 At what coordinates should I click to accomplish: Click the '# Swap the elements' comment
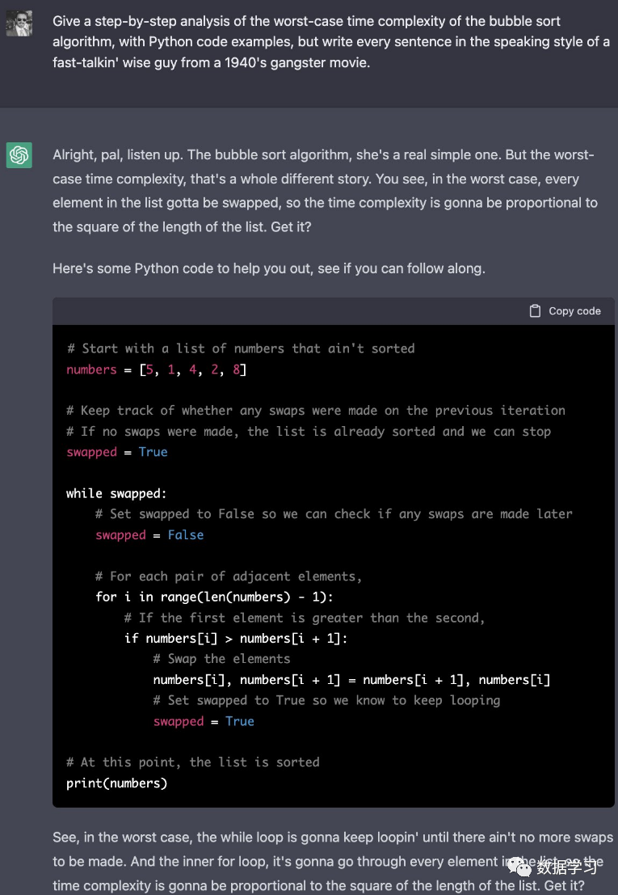[x=222, y=659]
